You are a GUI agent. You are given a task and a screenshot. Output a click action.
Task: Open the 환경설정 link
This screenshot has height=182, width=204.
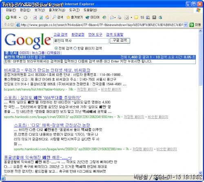(78, 34)
